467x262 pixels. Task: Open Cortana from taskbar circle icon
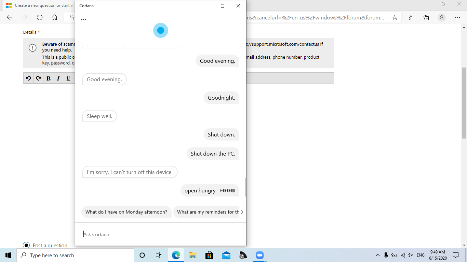142,255
